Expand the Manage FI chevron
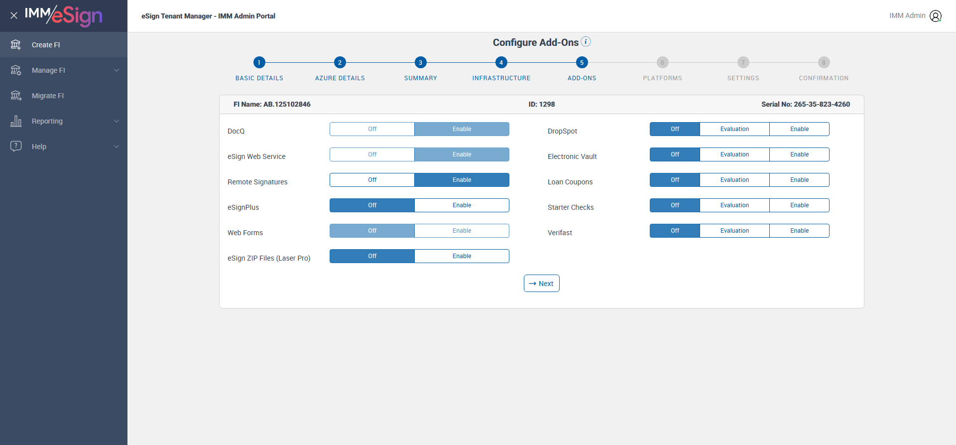This screenshot has width=956, height=445. (117, 70)
